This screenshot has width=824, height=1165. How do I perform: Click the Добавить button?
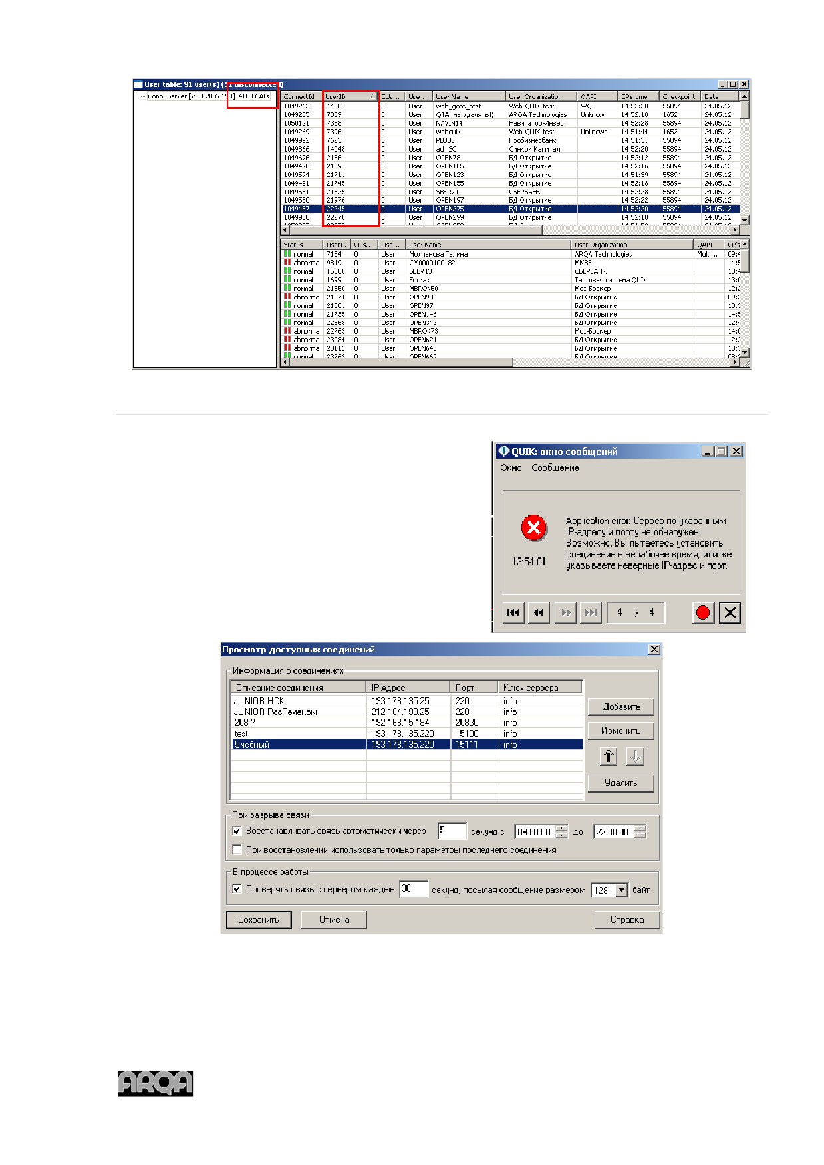[621, 707]
